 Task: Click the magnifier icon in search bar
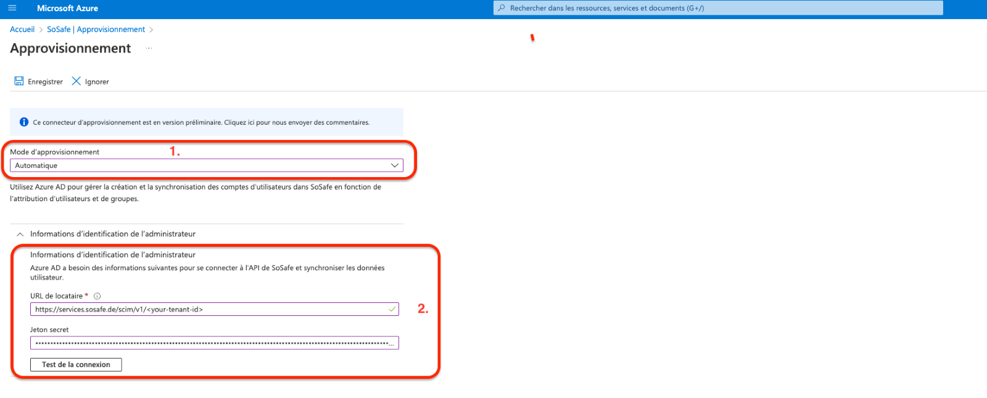pos(502,8)
